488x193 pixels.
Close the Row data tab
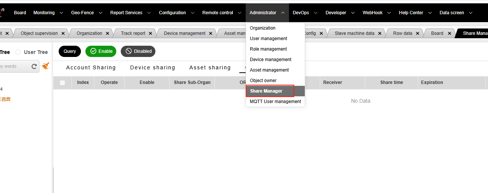point(418,33)
